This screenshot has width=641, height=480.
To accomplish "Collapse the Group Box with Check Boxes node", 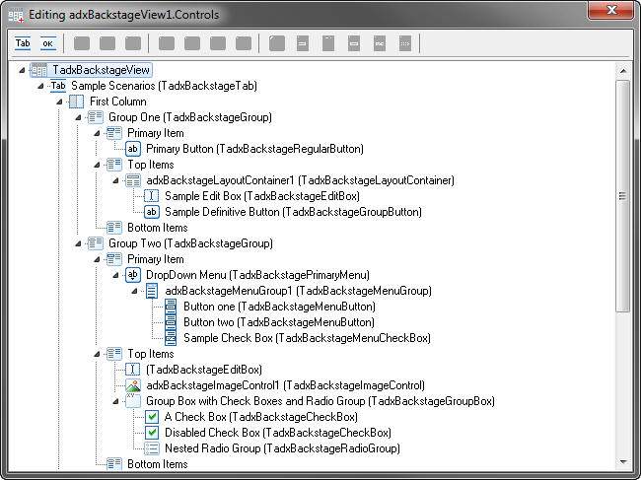I will (x=115, y=401).
